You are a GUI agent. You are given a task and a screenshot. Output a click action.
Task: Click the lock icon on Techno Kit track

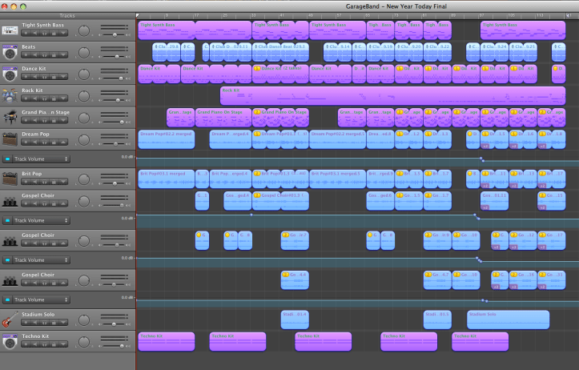pyautogui.click(x=54, y=344)
